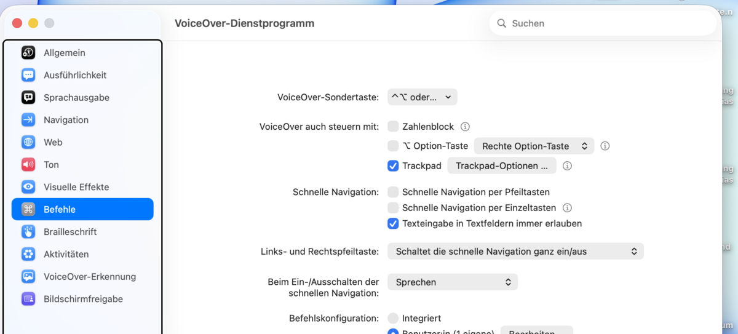The width and height of the screenshot is (738, 334).
Task: Open the Links- und Rechtspfeiltaste dropdown
Action: [x=515, y=251]
